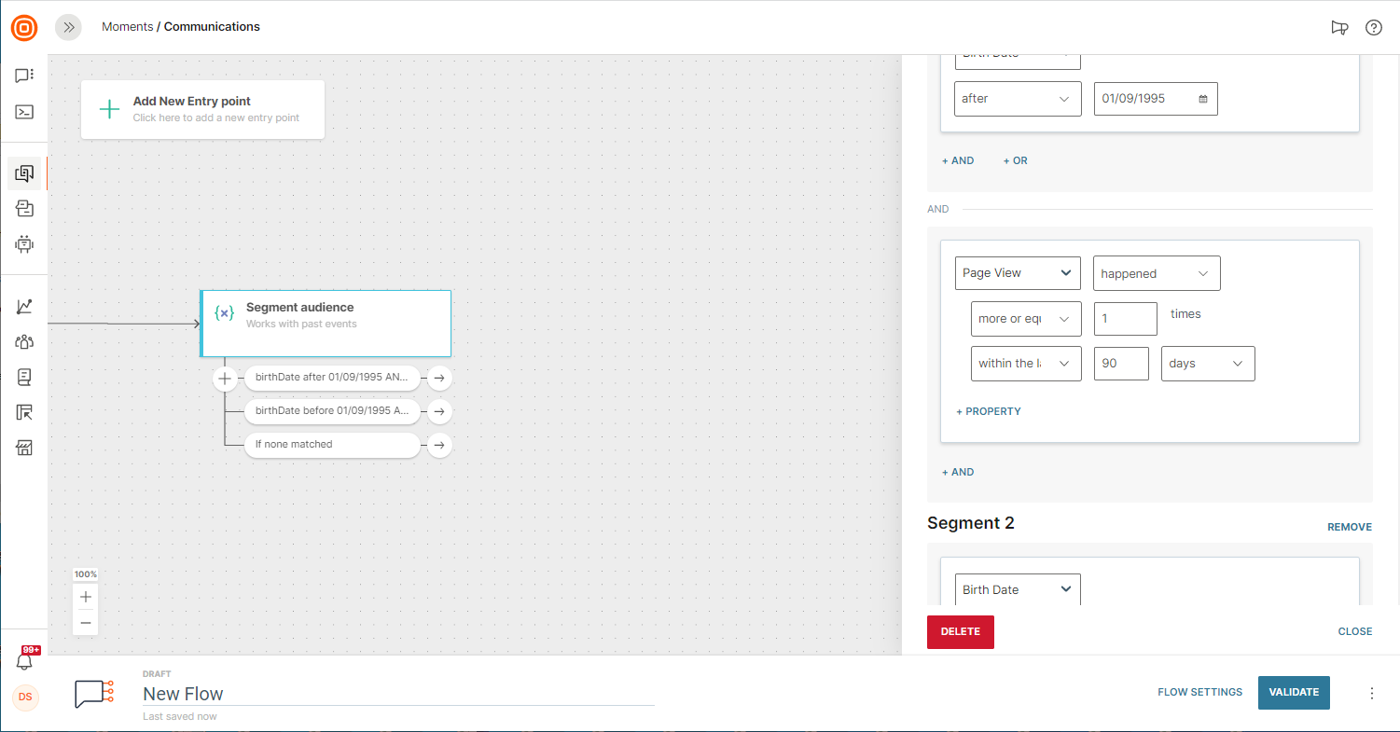The height and width of the screenshot is (732, 1400).
Task: Open the Moments sidebar icon
Action: (x=24, y=173)
